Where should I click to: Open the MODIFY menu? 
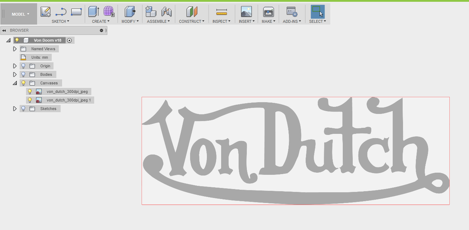click(x=130, y=21)
